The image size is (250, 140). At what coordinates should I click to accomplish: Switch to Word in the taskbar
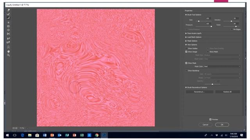(x=45, y=135)
